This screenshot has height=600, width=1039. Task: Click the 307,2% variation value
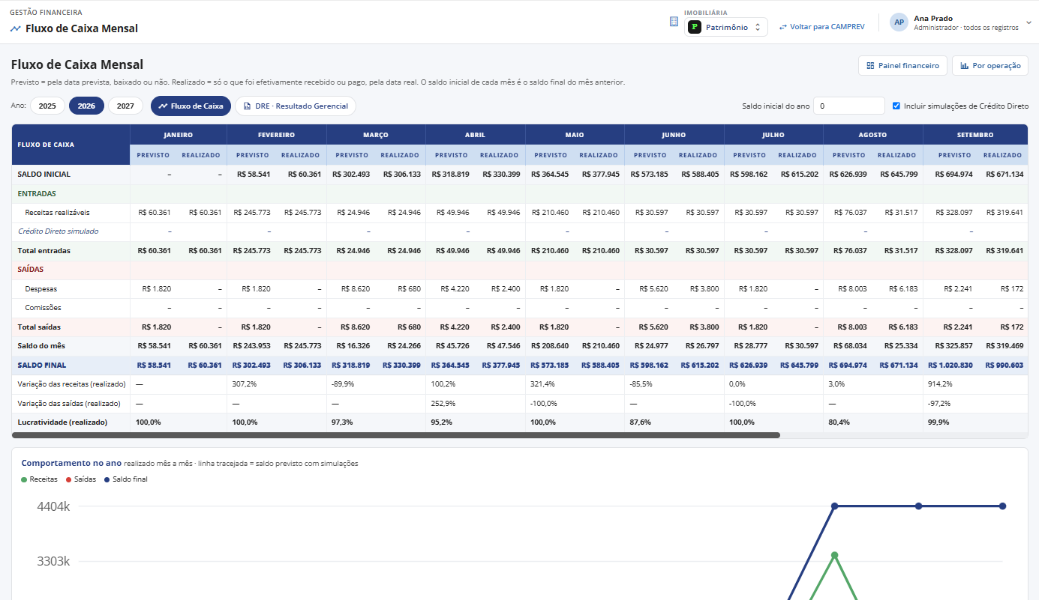point(245,384)
